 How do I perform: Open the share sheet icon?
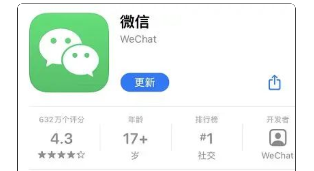(x=274, y=82)
